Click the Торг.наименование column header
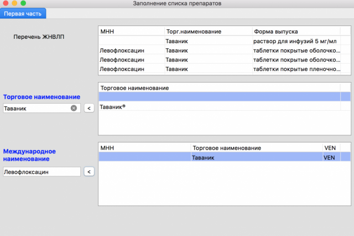Screen dimensions: 354x236 (209, 32)
